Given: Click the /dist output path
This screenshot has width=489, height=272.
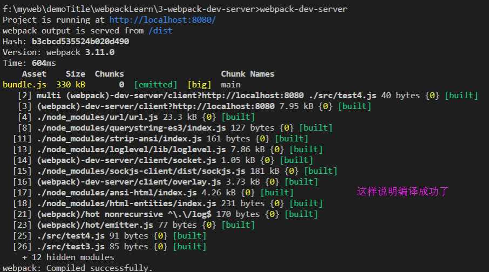Looking at the screenshot, I should click(x=160, y=31).
